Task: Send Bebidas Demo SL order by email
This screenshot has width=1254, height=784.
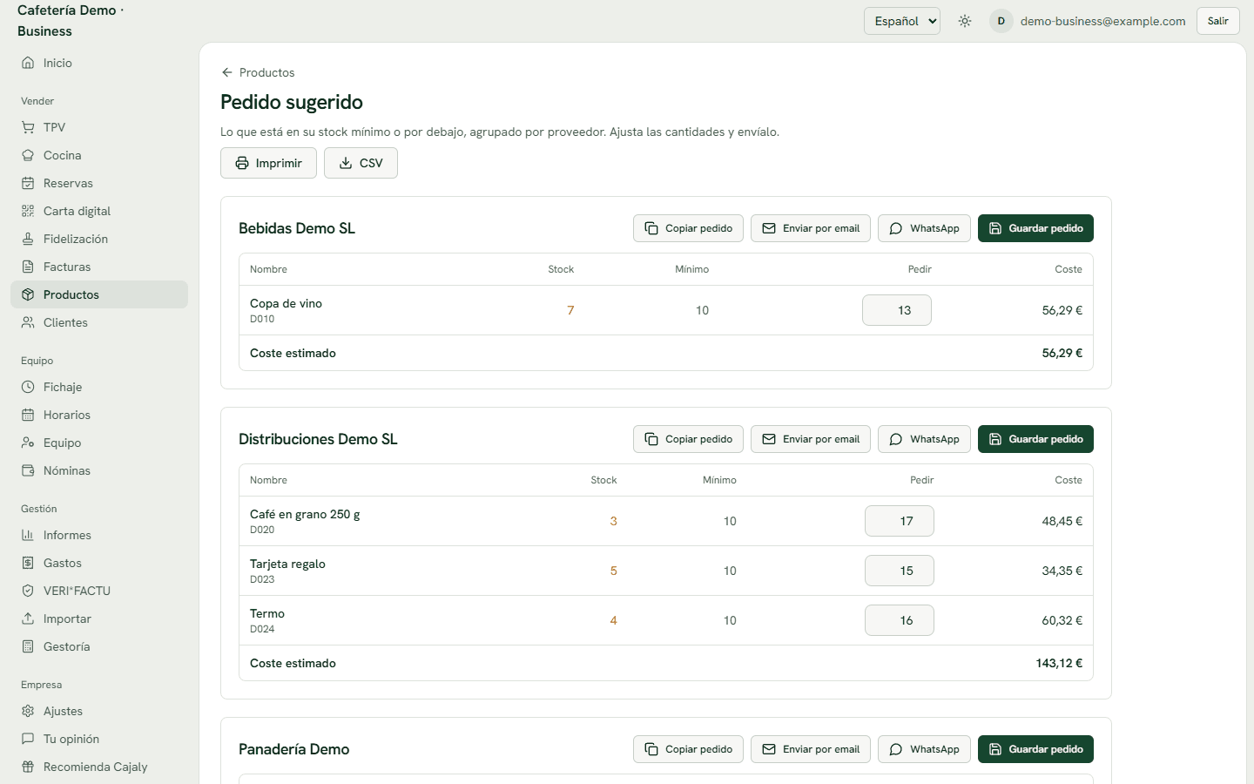Action: (x=811, y=228)
